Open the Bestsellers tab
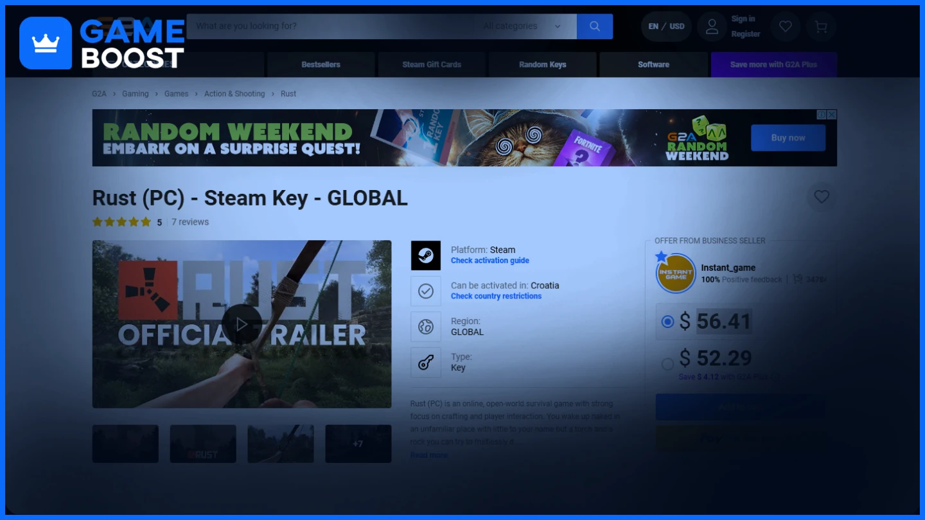This screenshot has height=520, width=925. (321, 65)
